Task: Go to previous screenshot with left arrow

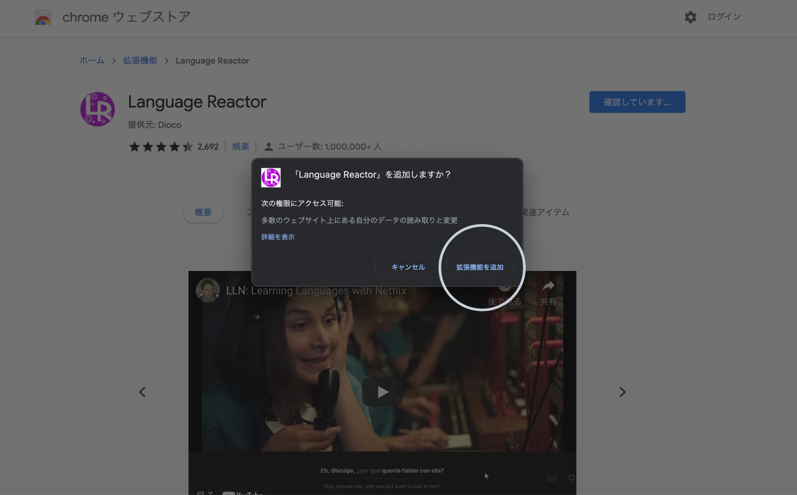Action: tap(142, 392)
